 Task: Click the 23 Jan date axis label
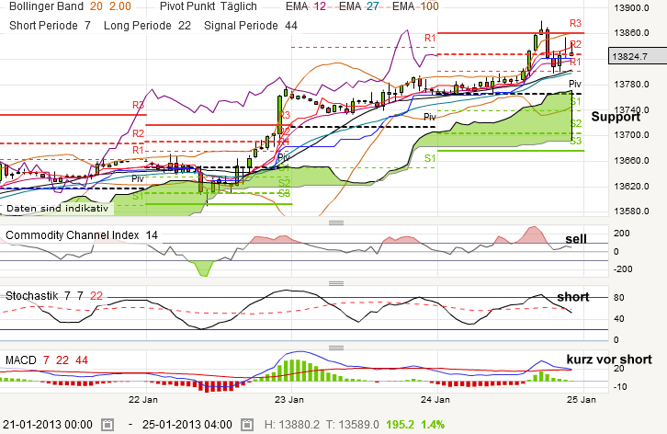(x=289, y=399)
